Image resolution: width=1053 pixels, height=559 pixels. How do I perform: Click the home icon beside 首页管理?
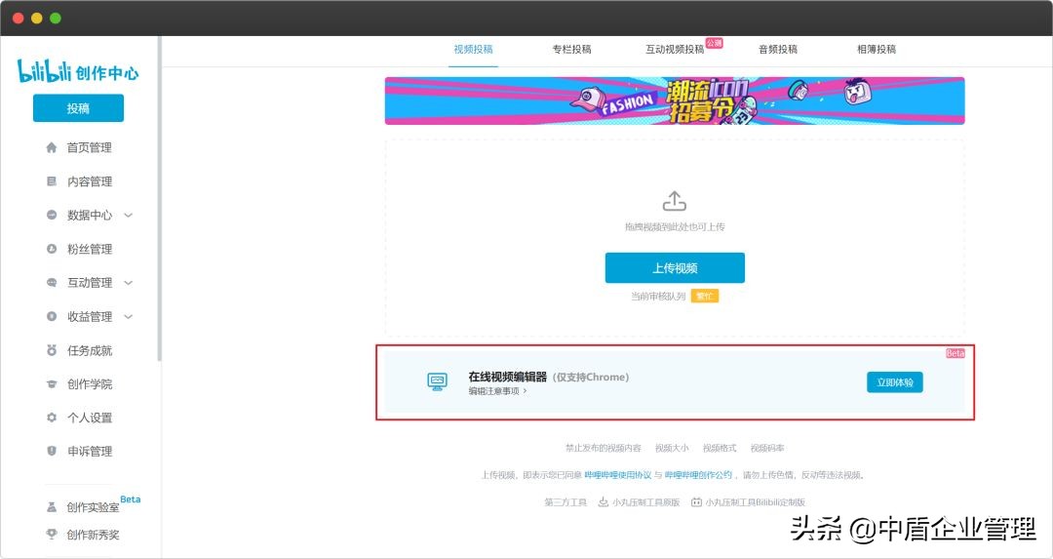(x=52, y=148)
